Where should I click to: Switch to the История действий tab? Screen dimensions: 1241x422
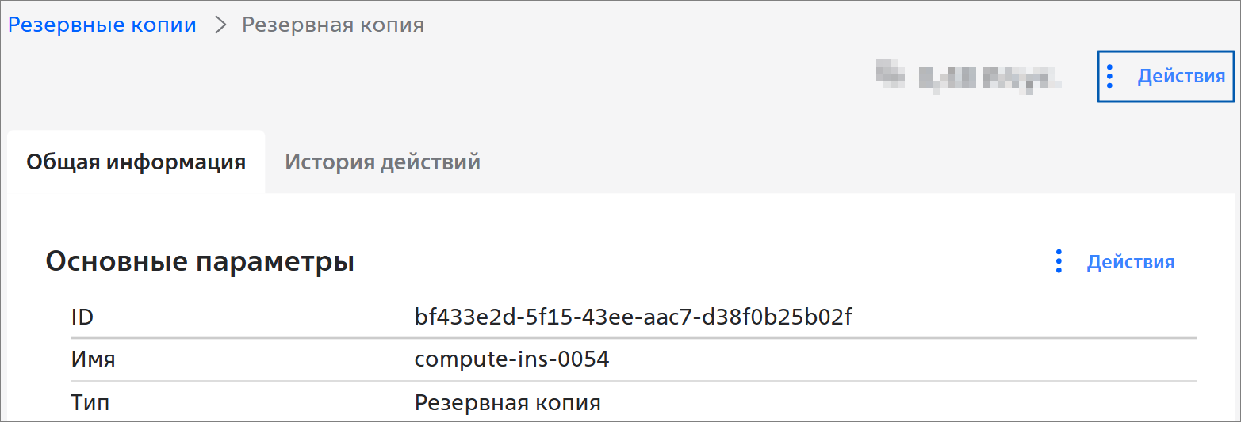(382, 162)
